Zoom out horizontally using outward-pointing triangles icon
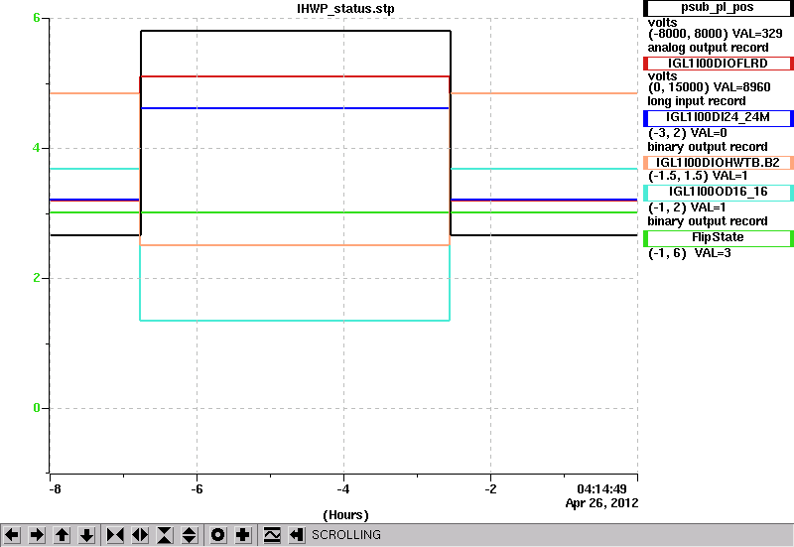 click(140, 535)
